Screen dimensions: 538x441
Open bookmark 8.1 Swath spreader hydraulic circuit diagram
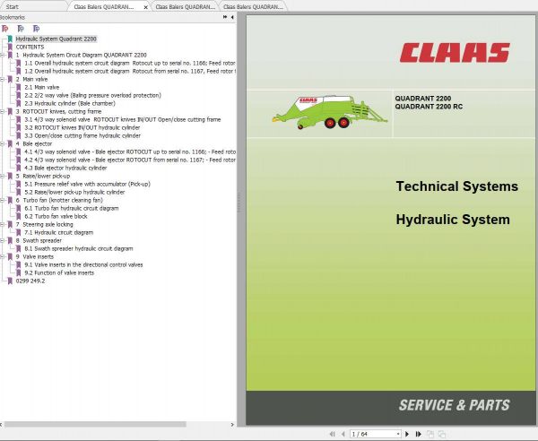(79, 248)
